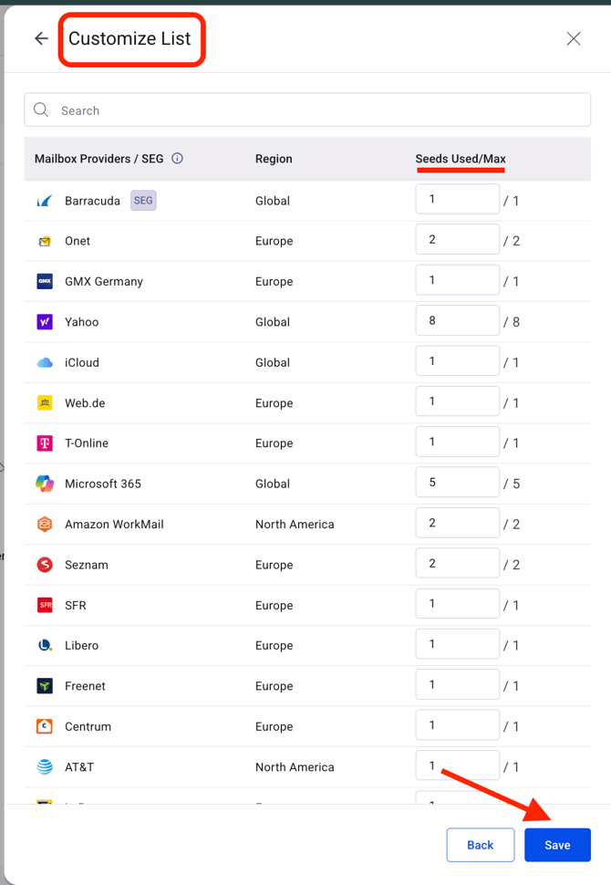Click the Yahoo provider logo
This screenshot has height=885, width=611.
[x=45, y=322]
